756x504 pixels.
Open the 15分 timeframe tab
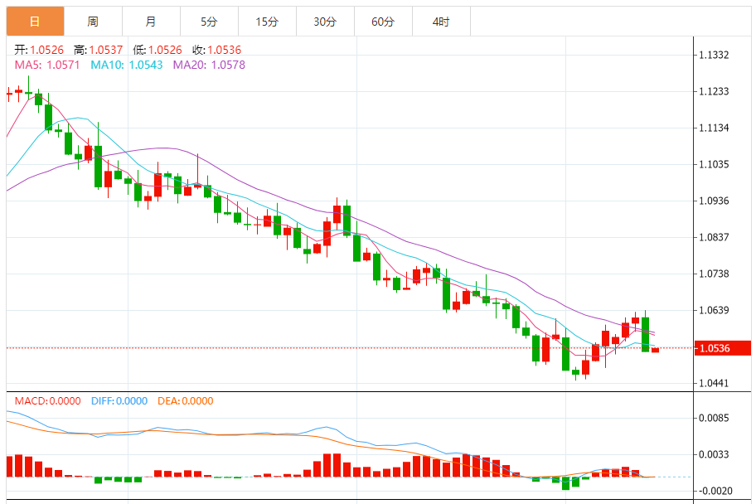pyautogui.click(x=267, y=22)
